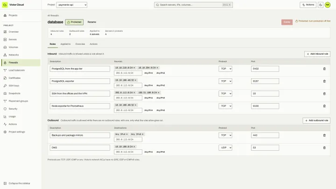Click Rename next to database
This screenshot has width=336, height=189.
[x=92, y=22]
